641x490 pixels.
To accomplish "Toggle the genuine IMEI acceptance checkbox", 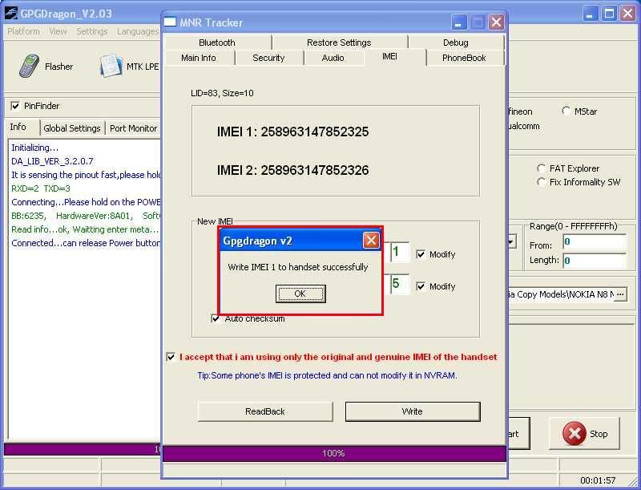I will [171, 357].
